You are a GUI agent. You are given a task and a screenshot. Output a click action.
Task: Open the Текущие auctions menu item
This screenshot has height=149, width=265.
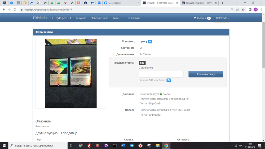coord(81,18)
